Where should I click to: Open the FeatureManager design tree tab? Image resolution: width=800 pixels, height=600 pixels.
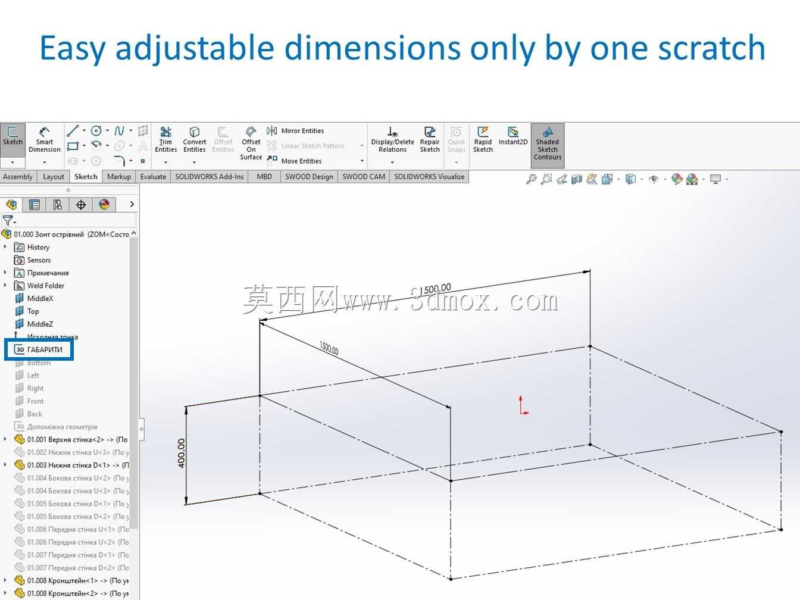click(x=11, y=205)
